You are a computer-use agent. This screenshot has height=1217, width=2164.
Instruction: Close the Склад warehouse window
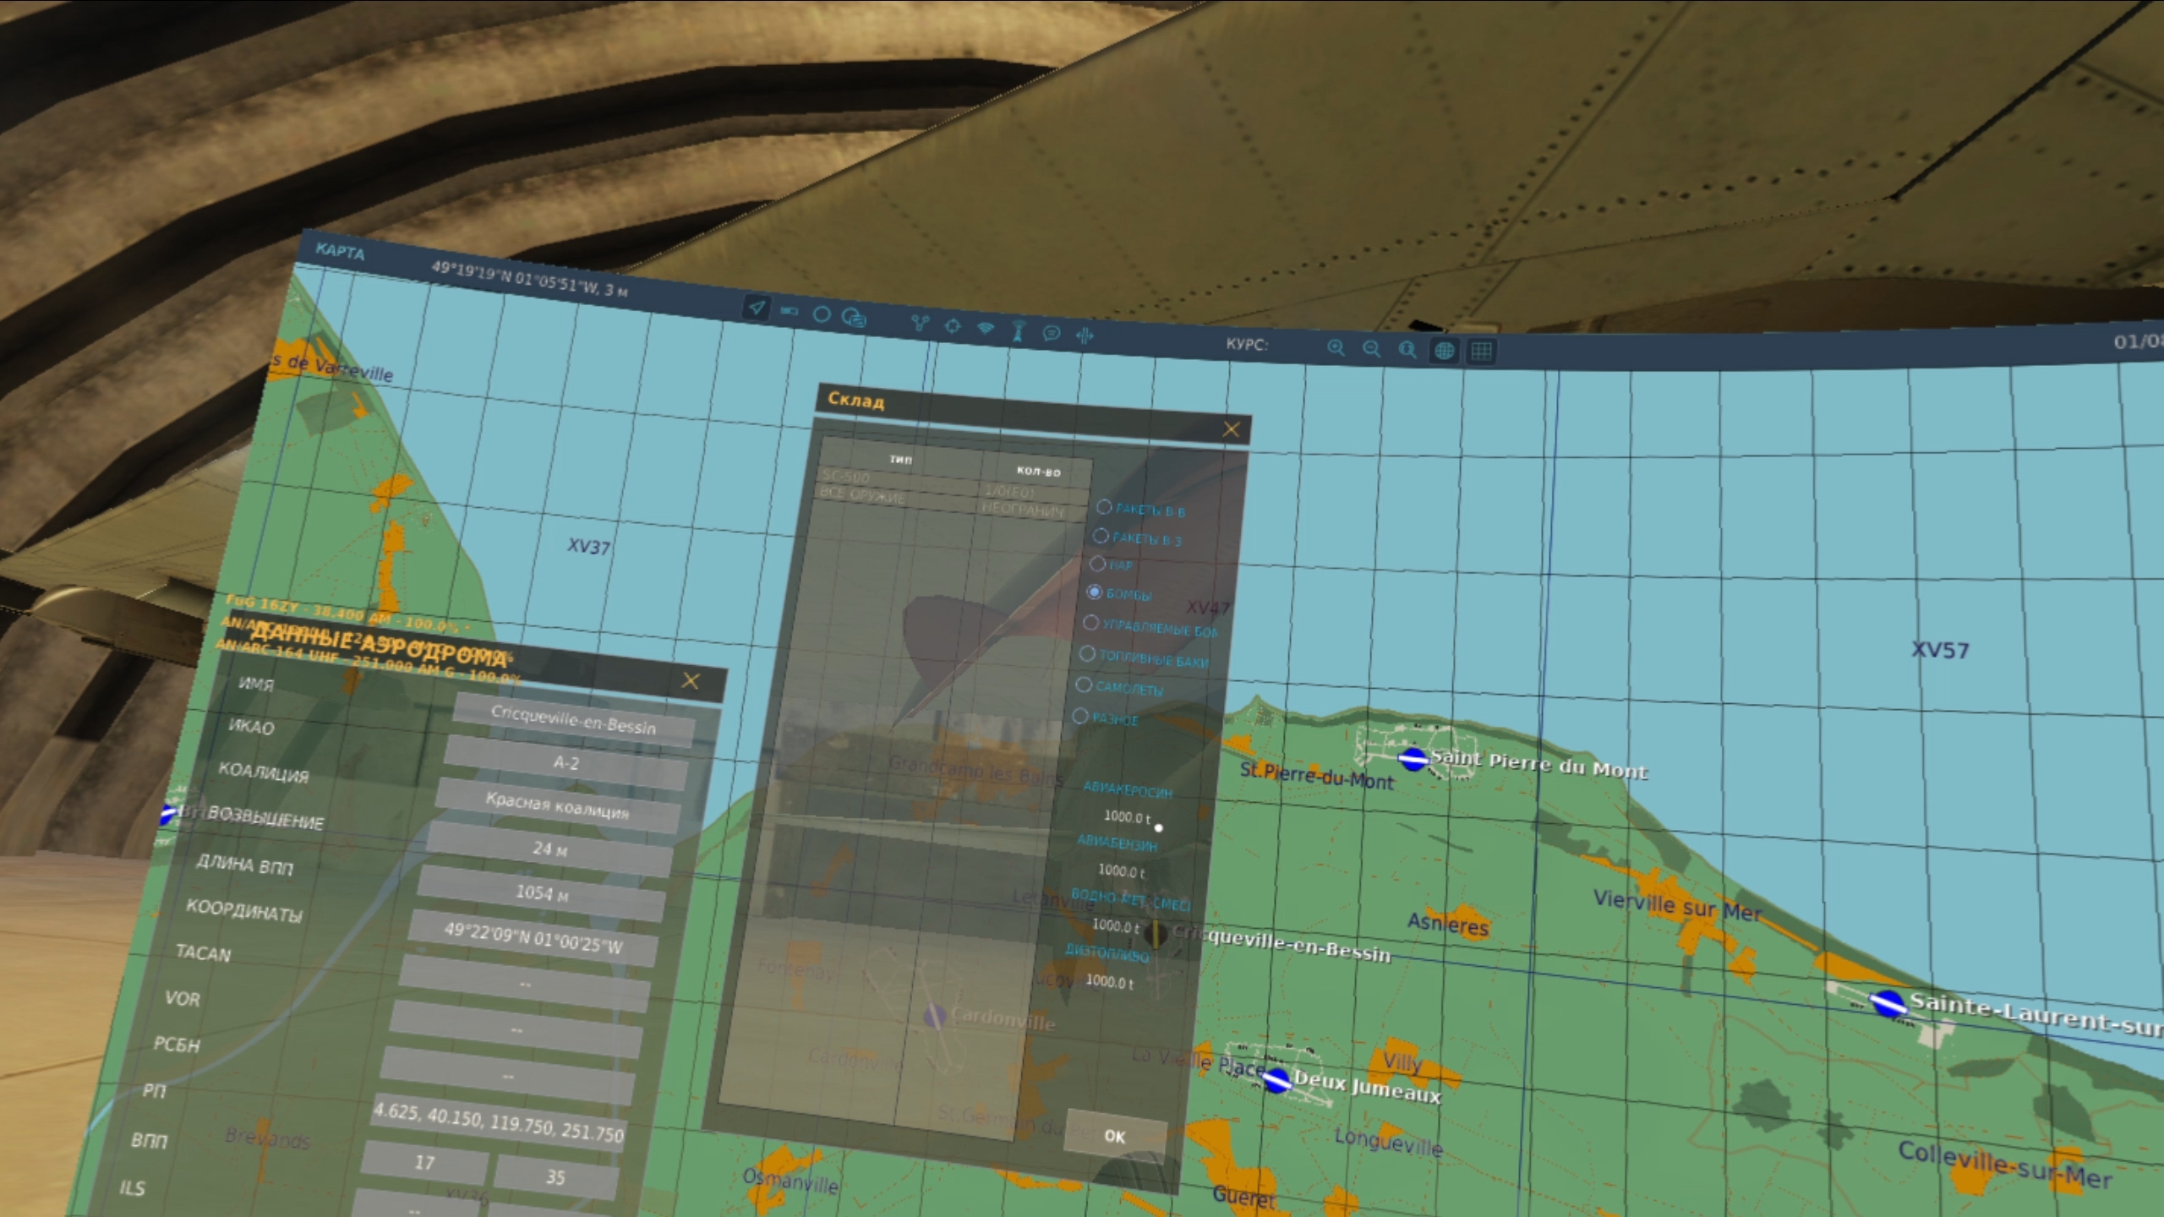(x=1231, y=429)
